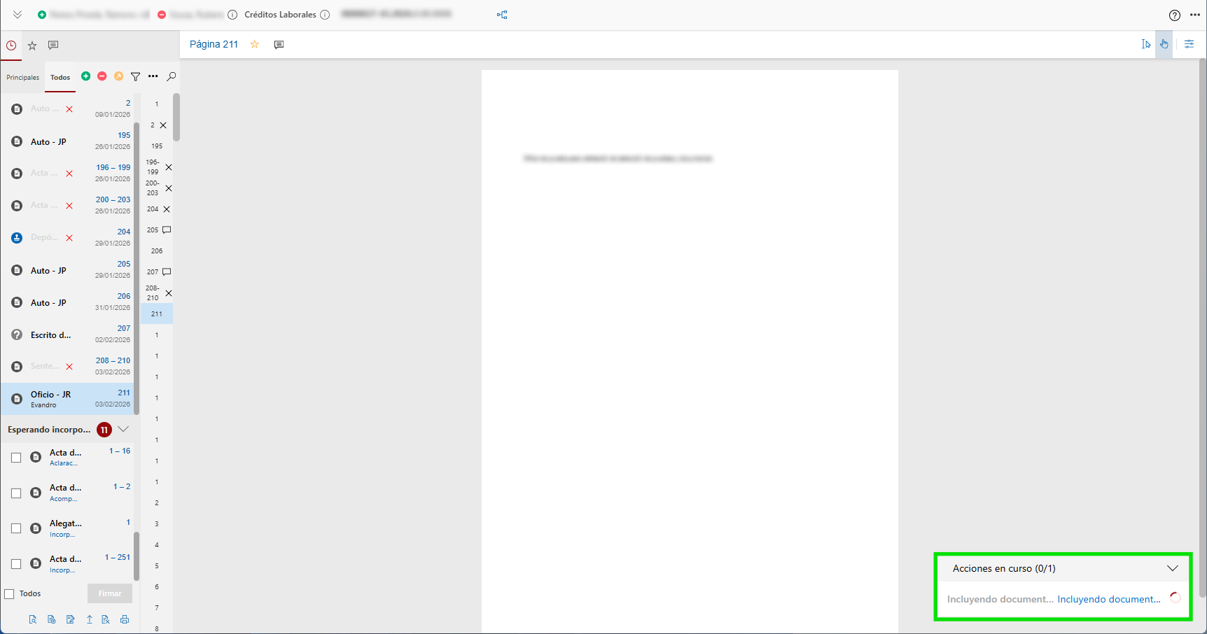Click the search magnifier in document list

coord(172,76)
